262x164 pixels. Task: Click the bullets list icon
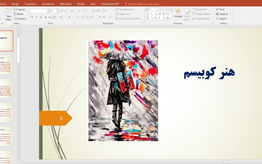[79, 11]
